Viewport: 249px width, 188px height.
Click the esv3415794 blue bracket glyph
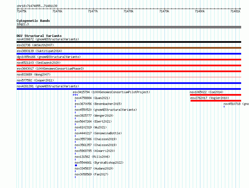point(75,95)
